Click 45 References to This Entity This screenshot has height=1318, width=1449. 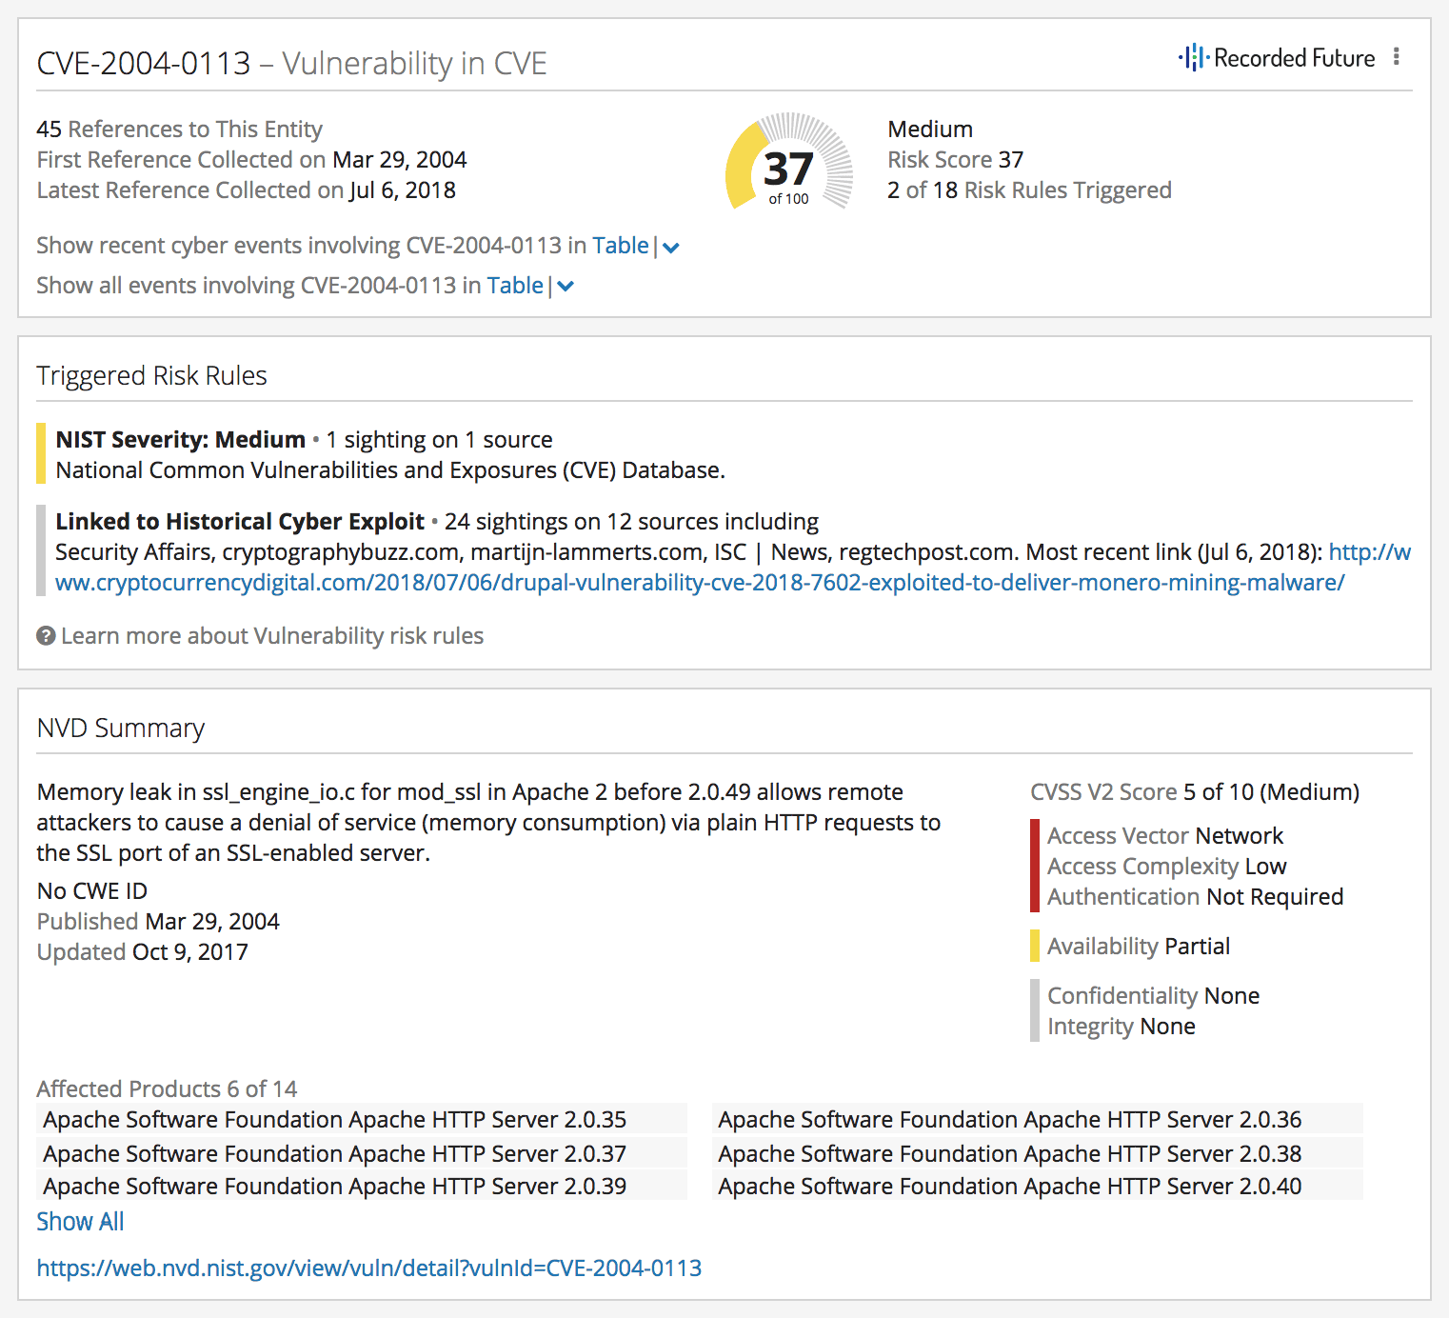click(179, 129)
